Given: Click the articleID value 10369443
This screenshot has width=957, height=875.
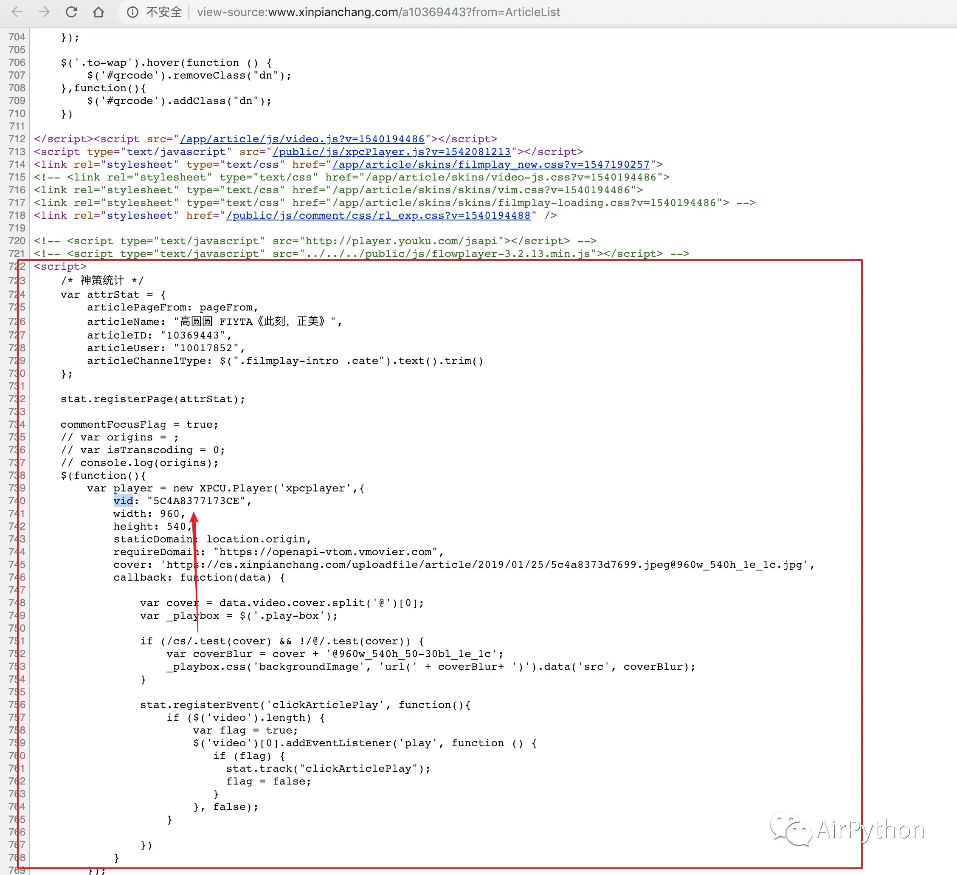Looking at the screenshot, I should pyautogui.click(x=193, y=336).
